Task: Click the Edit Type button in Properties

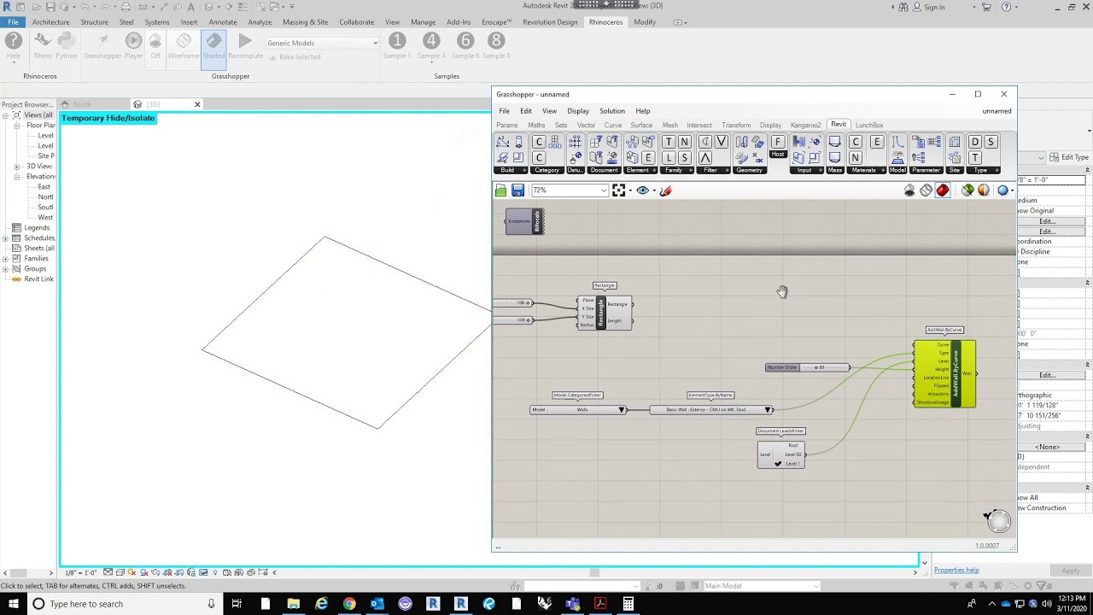Action: point(1069,157)
